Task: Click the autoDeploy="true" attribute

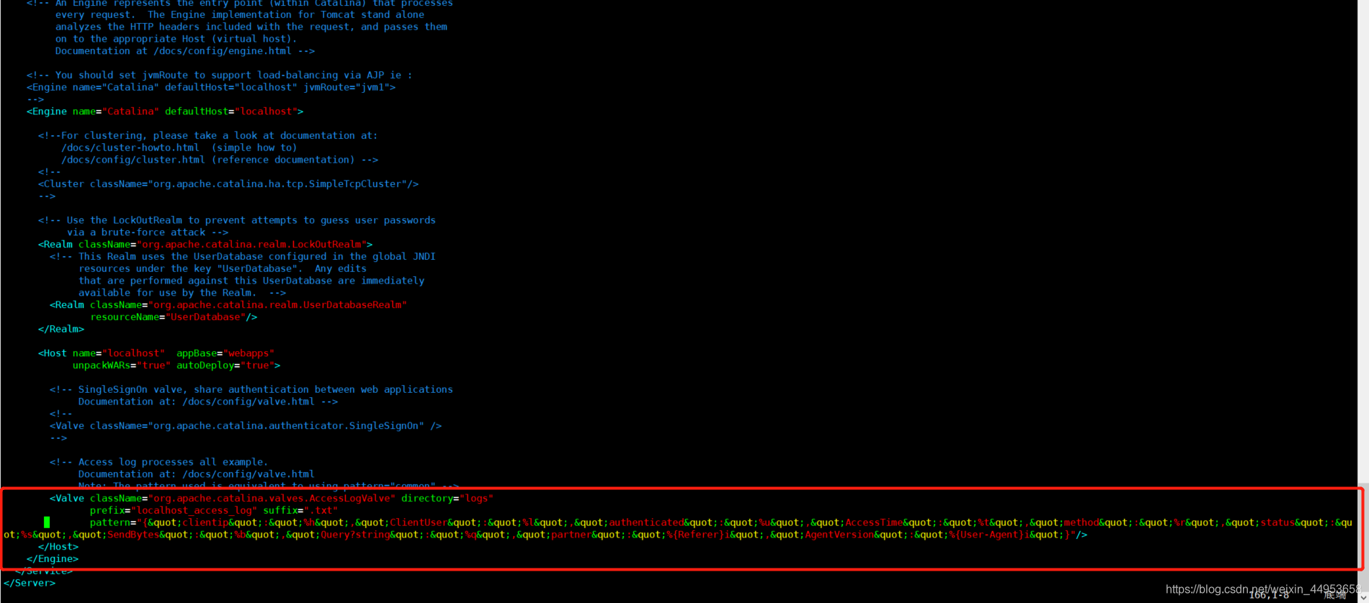Action: 226,366
